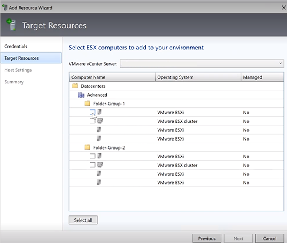Screen dimensions: 287x243
Task: Tick the ESXi host checkbox under Folder-Group-2
Action: click(x=92, y=156)
